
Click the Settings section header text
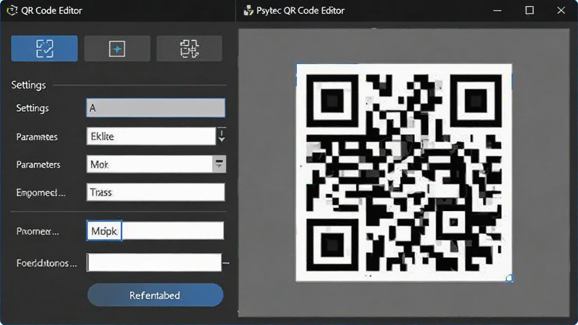pyautogui.click(x=28, y=85)
